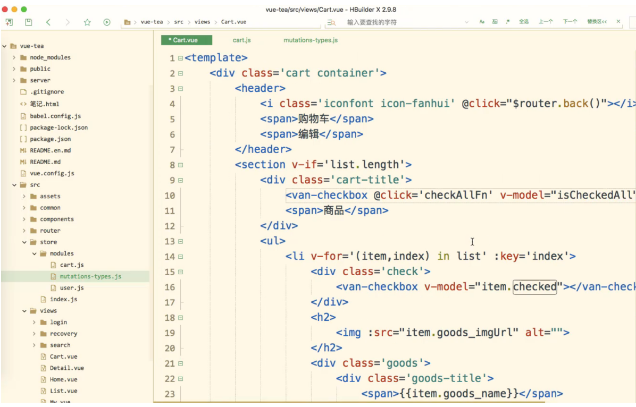
Task: Click the search list icon in find bar
Action: coord(331,22)
